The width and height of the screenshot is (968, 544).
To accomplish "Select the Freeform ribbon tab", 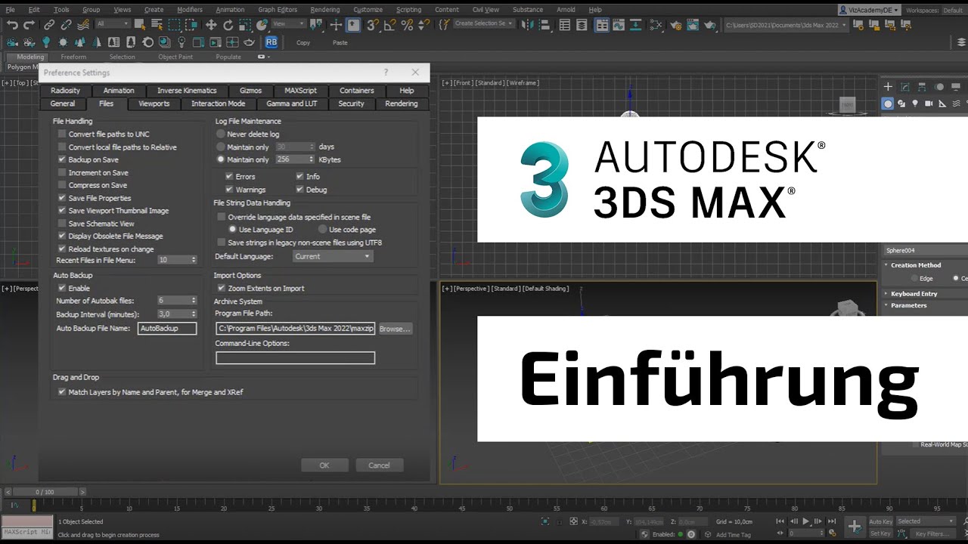I will (x=73, y=57).
